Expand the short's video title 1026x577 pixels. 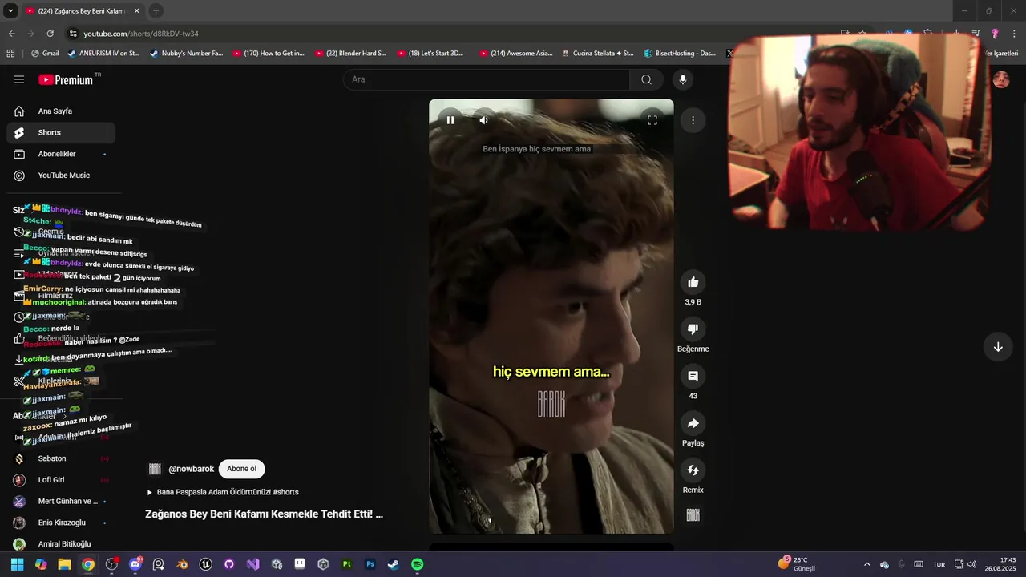point(264,514)
